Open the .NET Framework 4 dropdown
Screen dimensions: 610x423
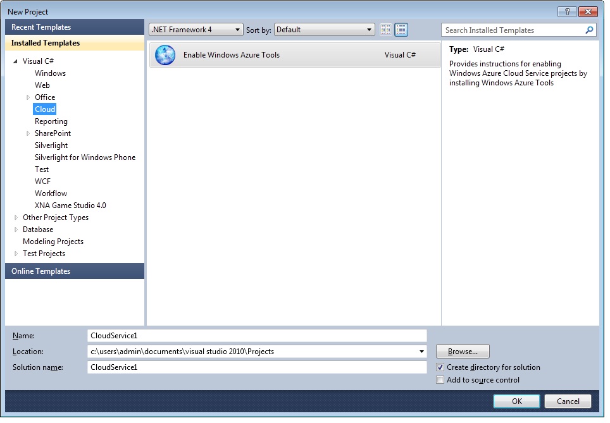(196, 30)
